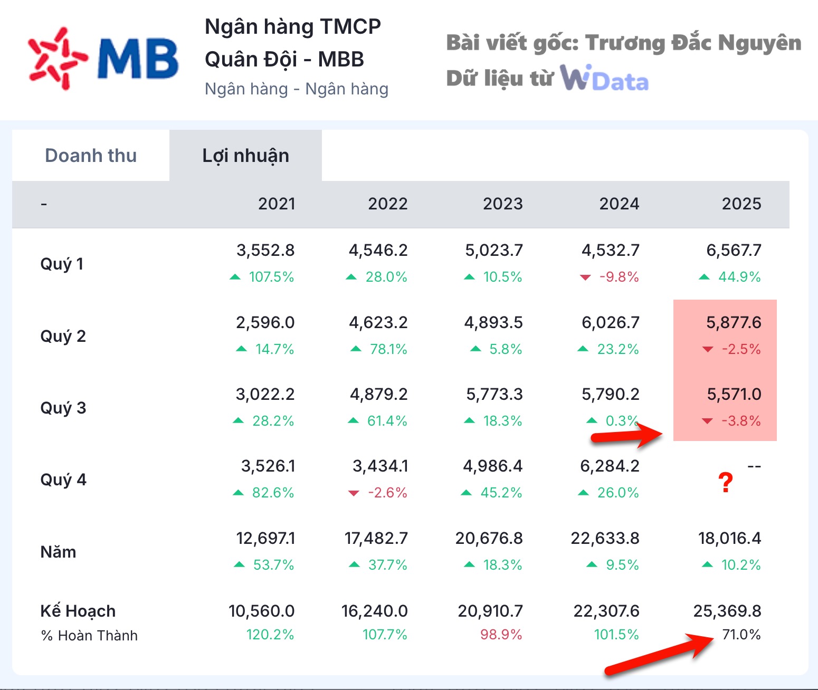
Task: Click the value 6,026.7
Action: click(611, 322)
